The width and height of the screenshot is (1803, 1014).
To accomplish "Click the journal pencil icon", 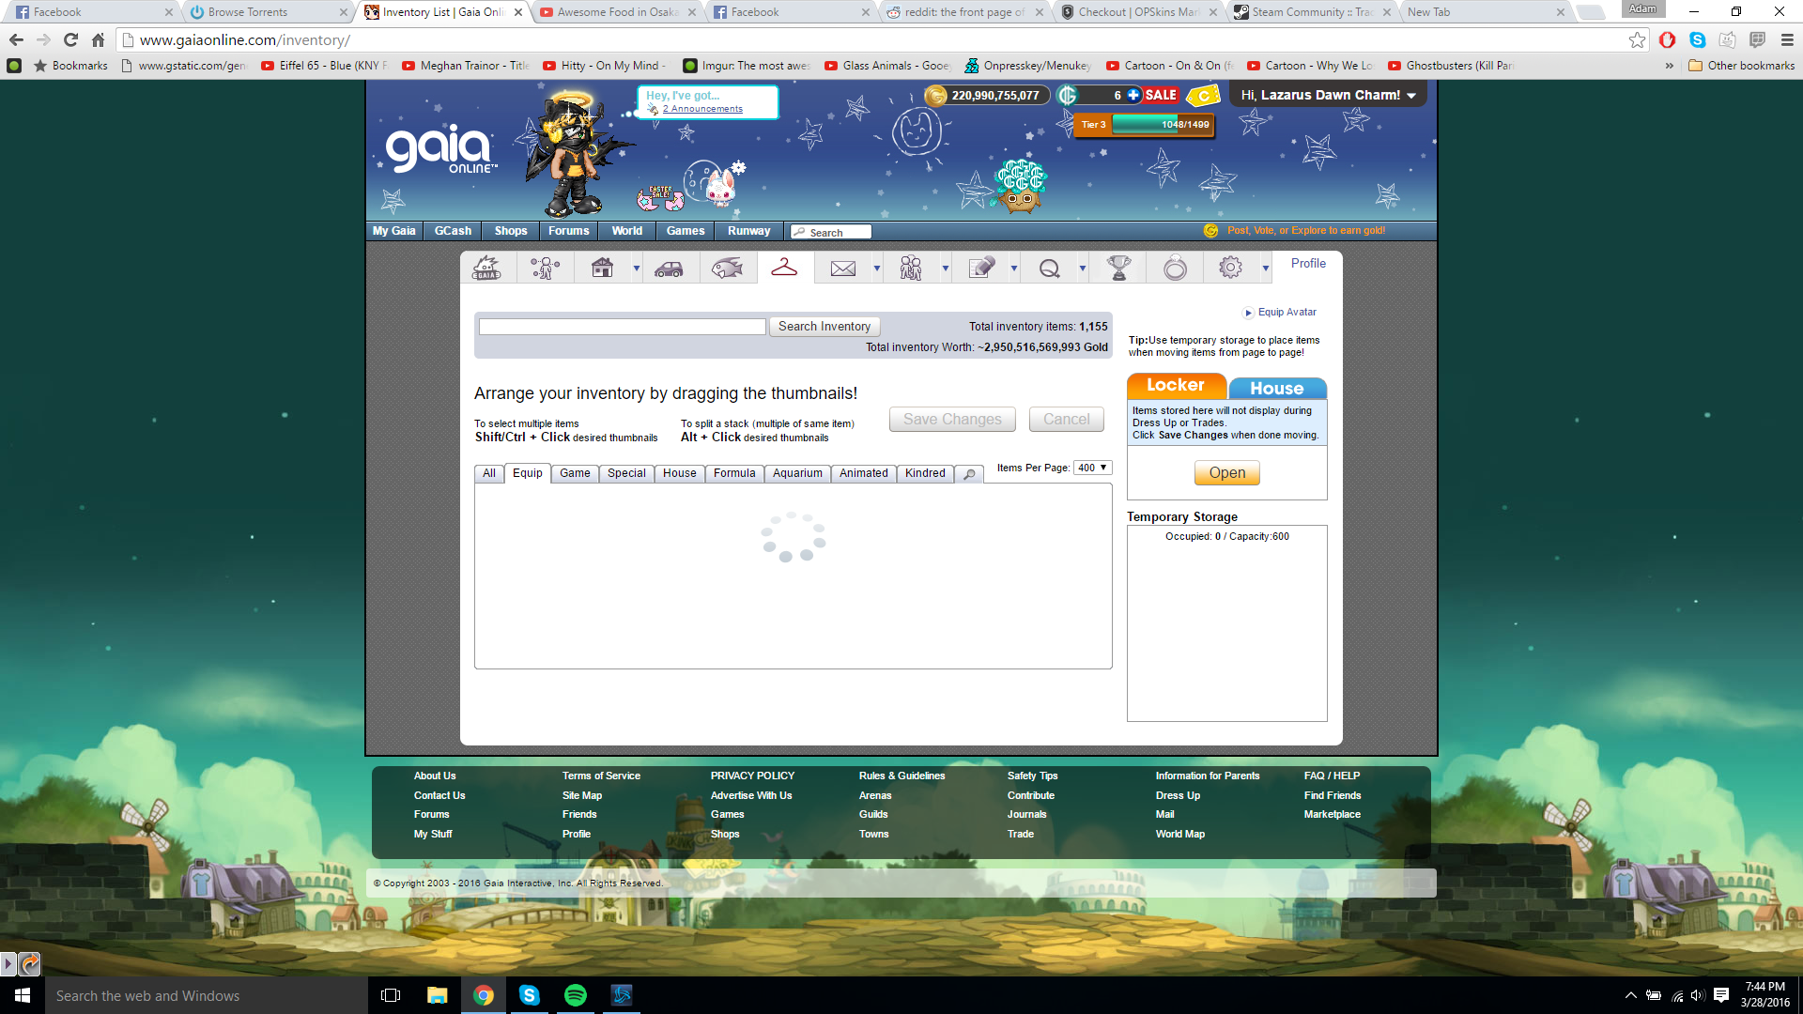I will (x=980, y=269).
